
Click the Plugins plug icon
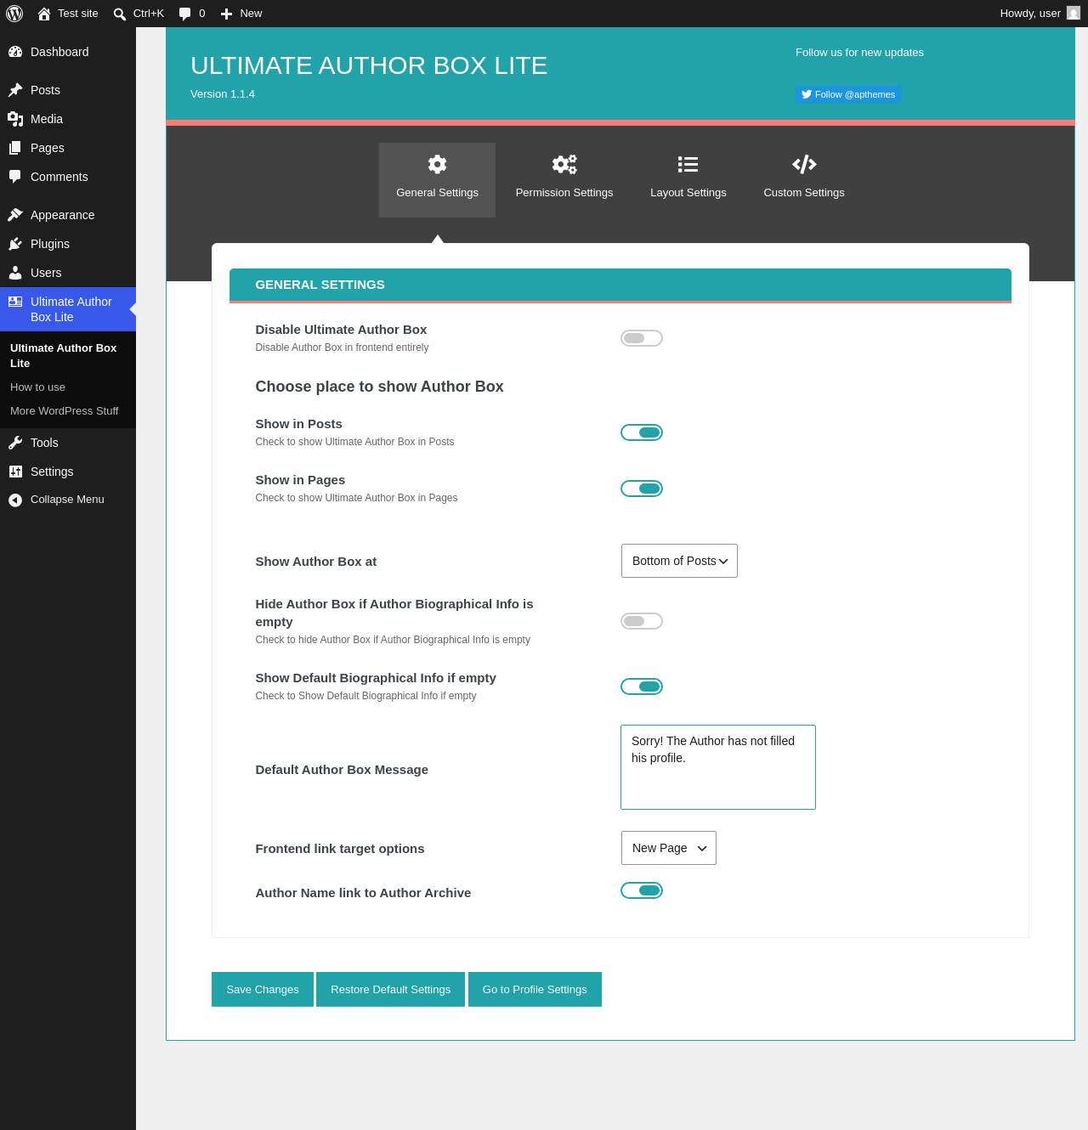[15, 244]
